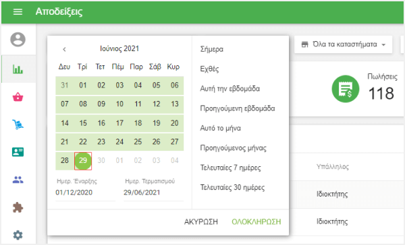This screenshot has height=245, width=405.
Task: Open the settings gear icon
Action: coord(18,235)
